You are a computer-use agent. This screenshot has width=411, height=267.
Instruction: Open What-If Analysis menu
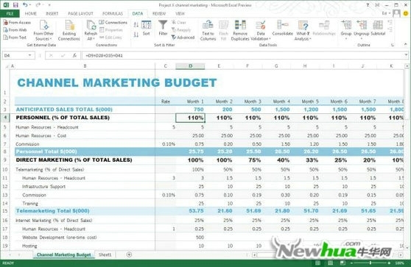point(303,30)
